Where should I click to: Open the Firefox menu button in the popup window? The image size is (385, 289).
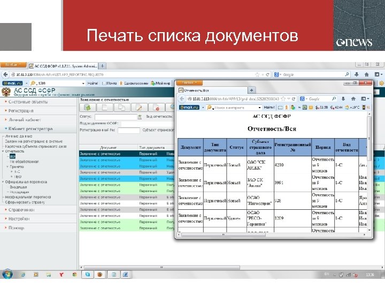click(189, 82)
